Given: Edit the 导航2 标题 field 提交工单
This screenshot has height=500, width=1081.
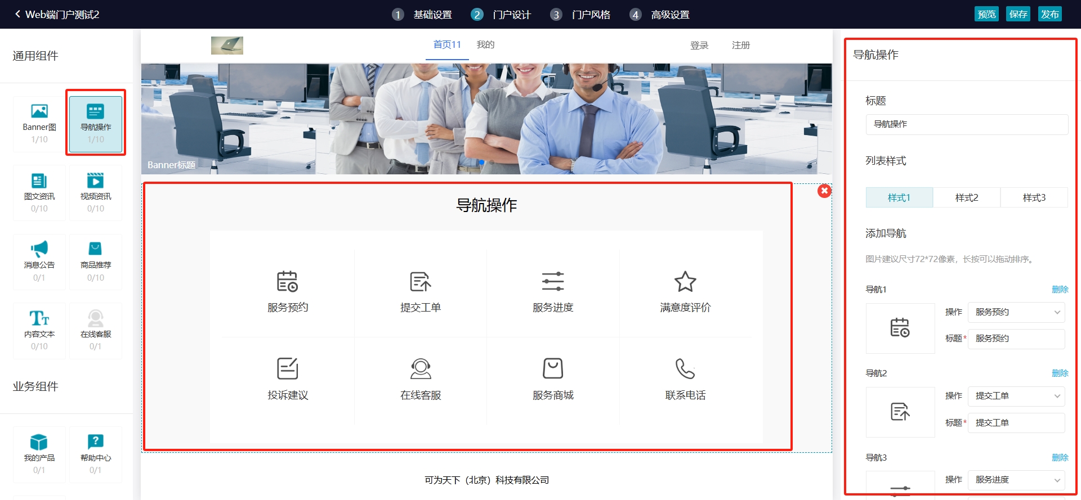Looking at the screenshot, I should (1016, 423).
